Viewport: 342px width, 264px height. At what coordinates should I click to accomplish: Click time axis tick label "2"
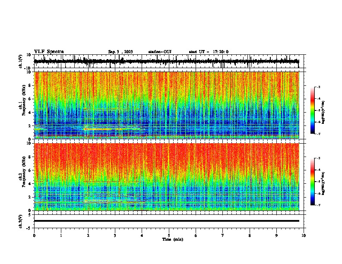point(88,236)
